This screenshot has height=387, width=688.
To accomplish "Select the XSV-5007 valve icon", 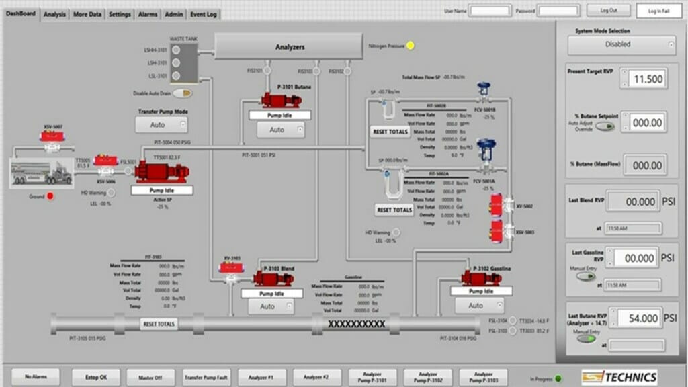I will [52, 137].
